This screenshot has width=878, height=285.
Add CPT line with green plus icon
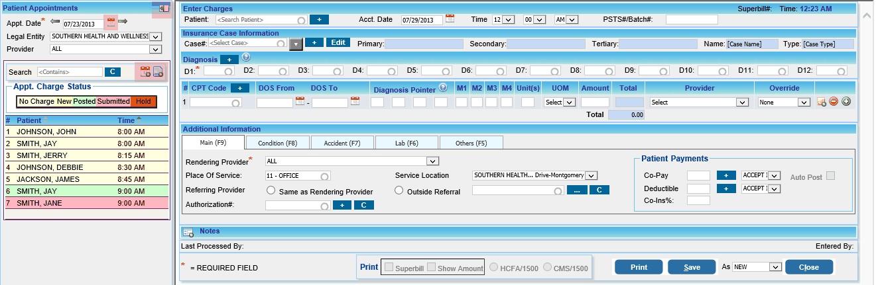[846, 102]
